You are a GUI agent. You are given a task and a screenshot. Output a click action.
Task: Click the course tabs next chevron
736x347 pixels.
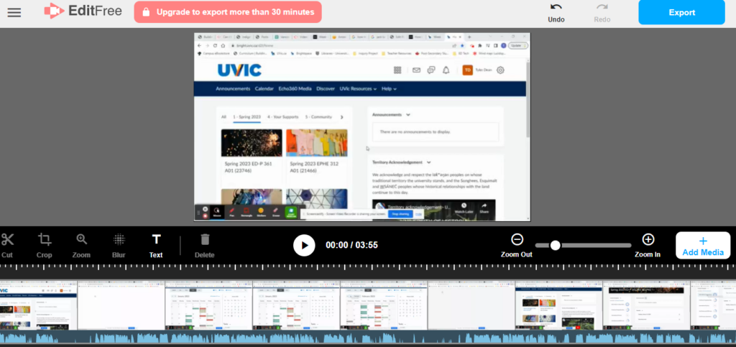coord(341,117)
